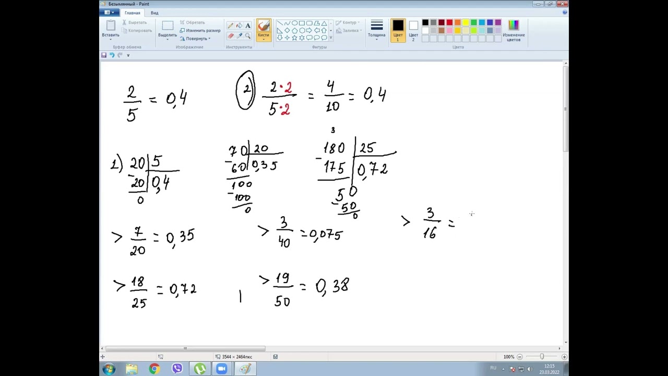Choose the curve line shape
This screenshot has height=376, width=668.
(x=288, y=23)
